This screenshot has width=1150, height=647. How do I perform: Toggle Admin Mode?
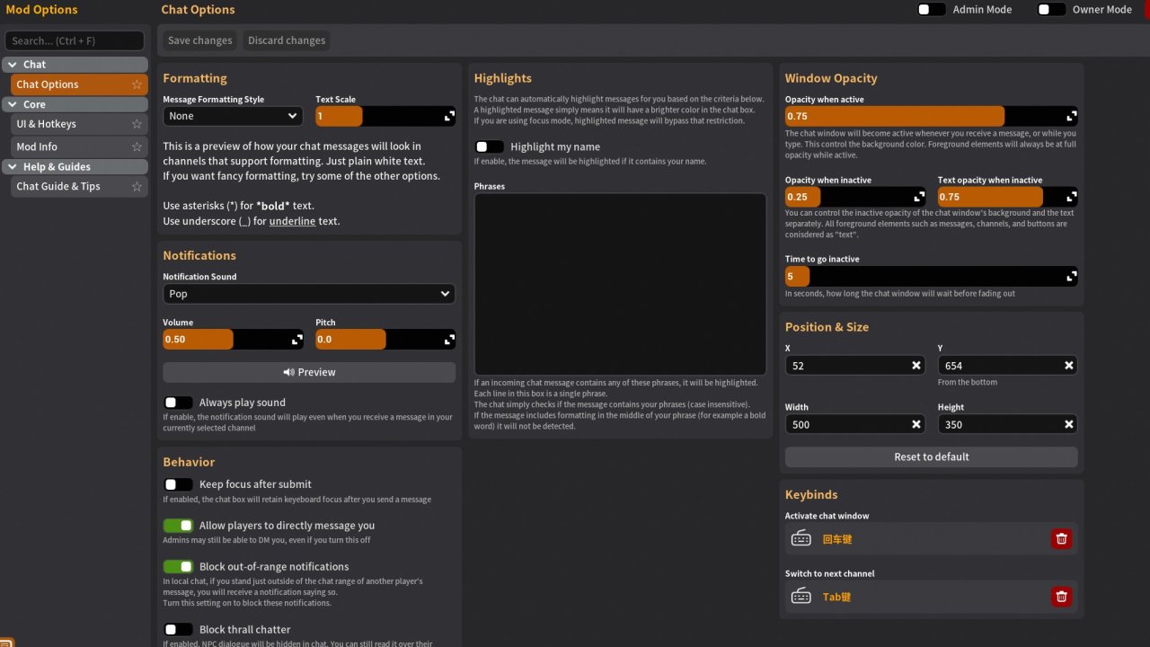(x=931, y=10)
